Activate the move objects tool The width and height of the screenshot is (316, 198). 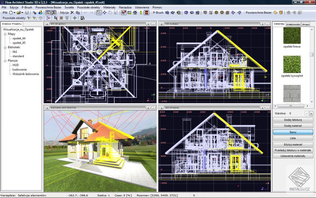click(104, 13)
